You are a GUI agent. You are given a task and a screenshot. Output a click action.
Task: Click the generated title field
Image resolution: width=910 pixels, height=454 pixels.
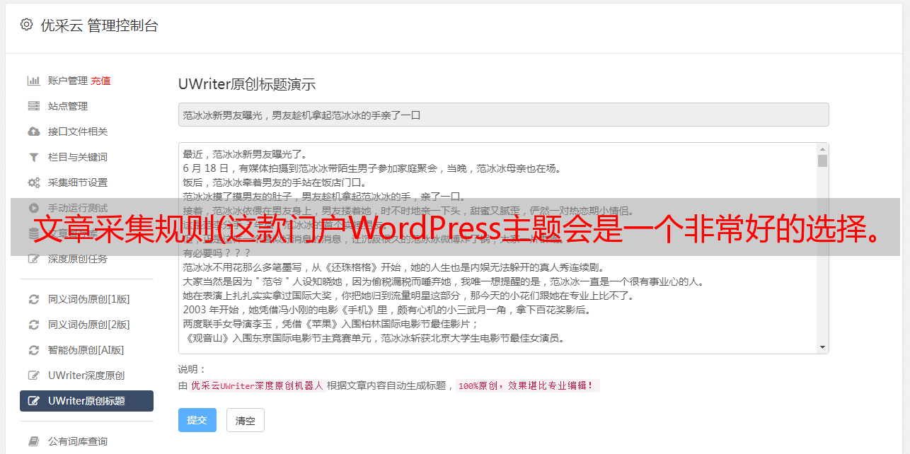click(x=503, y=115)
